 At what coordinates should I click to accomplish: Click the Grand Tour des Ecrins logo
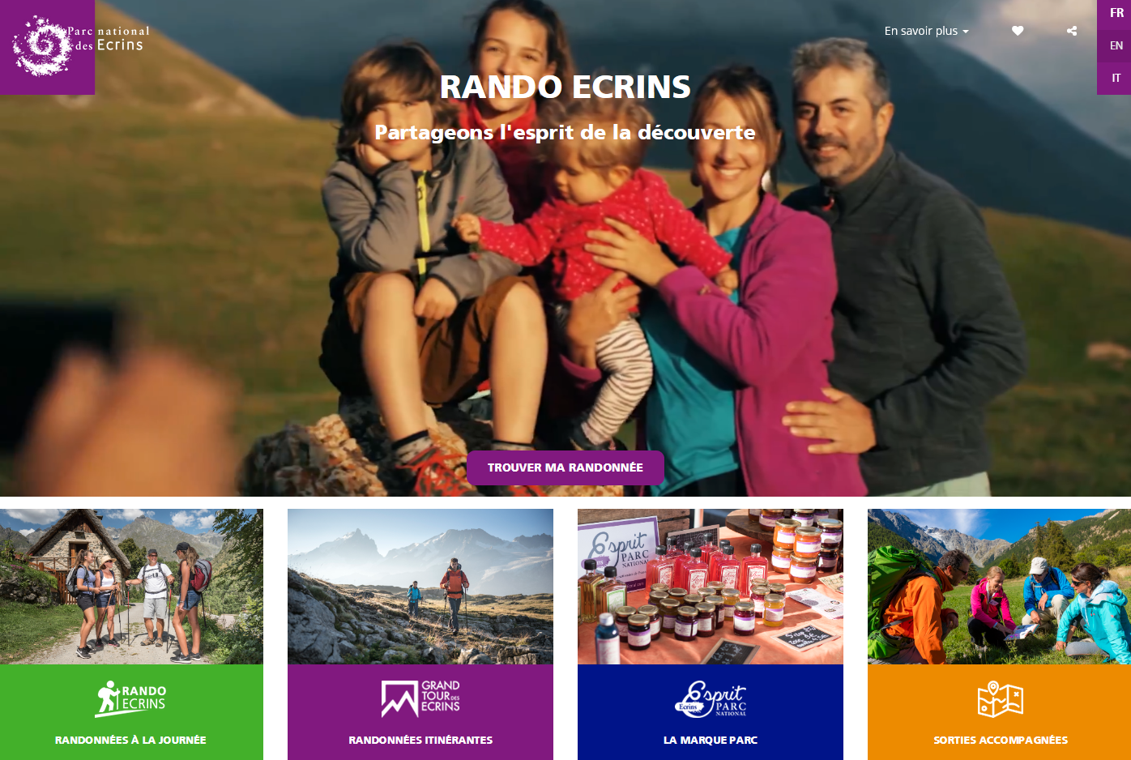420,698
